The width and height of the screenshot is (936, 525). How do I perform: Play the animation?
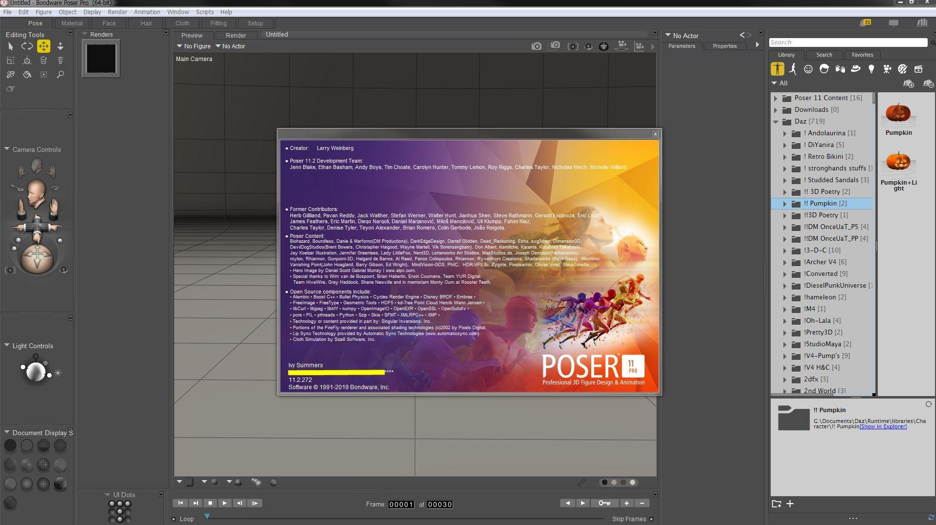[224, 503]
